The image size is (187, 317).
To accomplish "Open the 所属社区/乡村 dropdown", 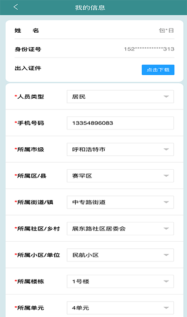I will [120, 229].
